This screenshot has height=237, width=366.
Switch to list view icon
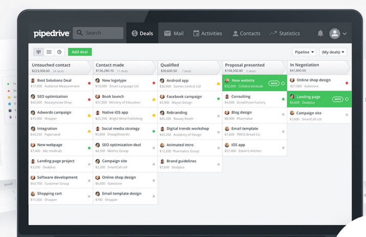tap(49, 52)
